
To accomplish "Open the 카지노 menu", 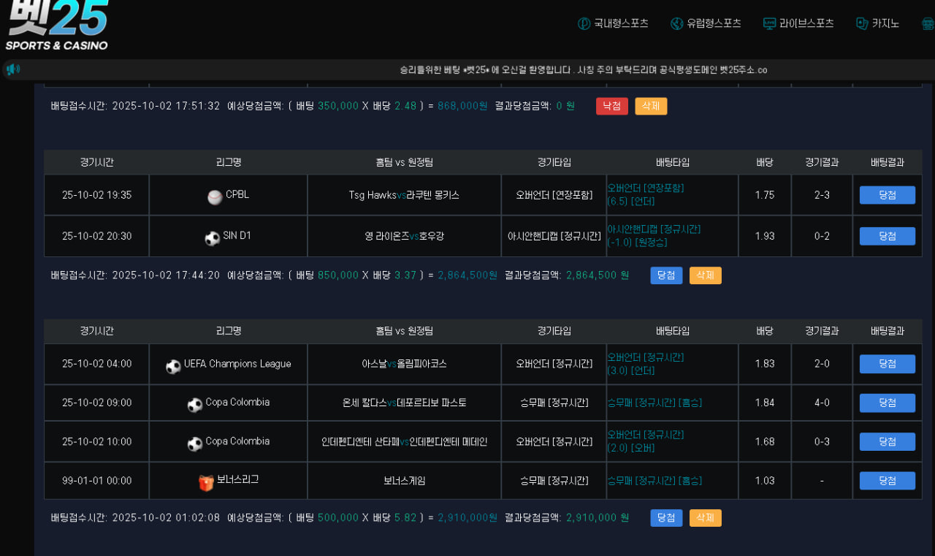I will [877, 23].
